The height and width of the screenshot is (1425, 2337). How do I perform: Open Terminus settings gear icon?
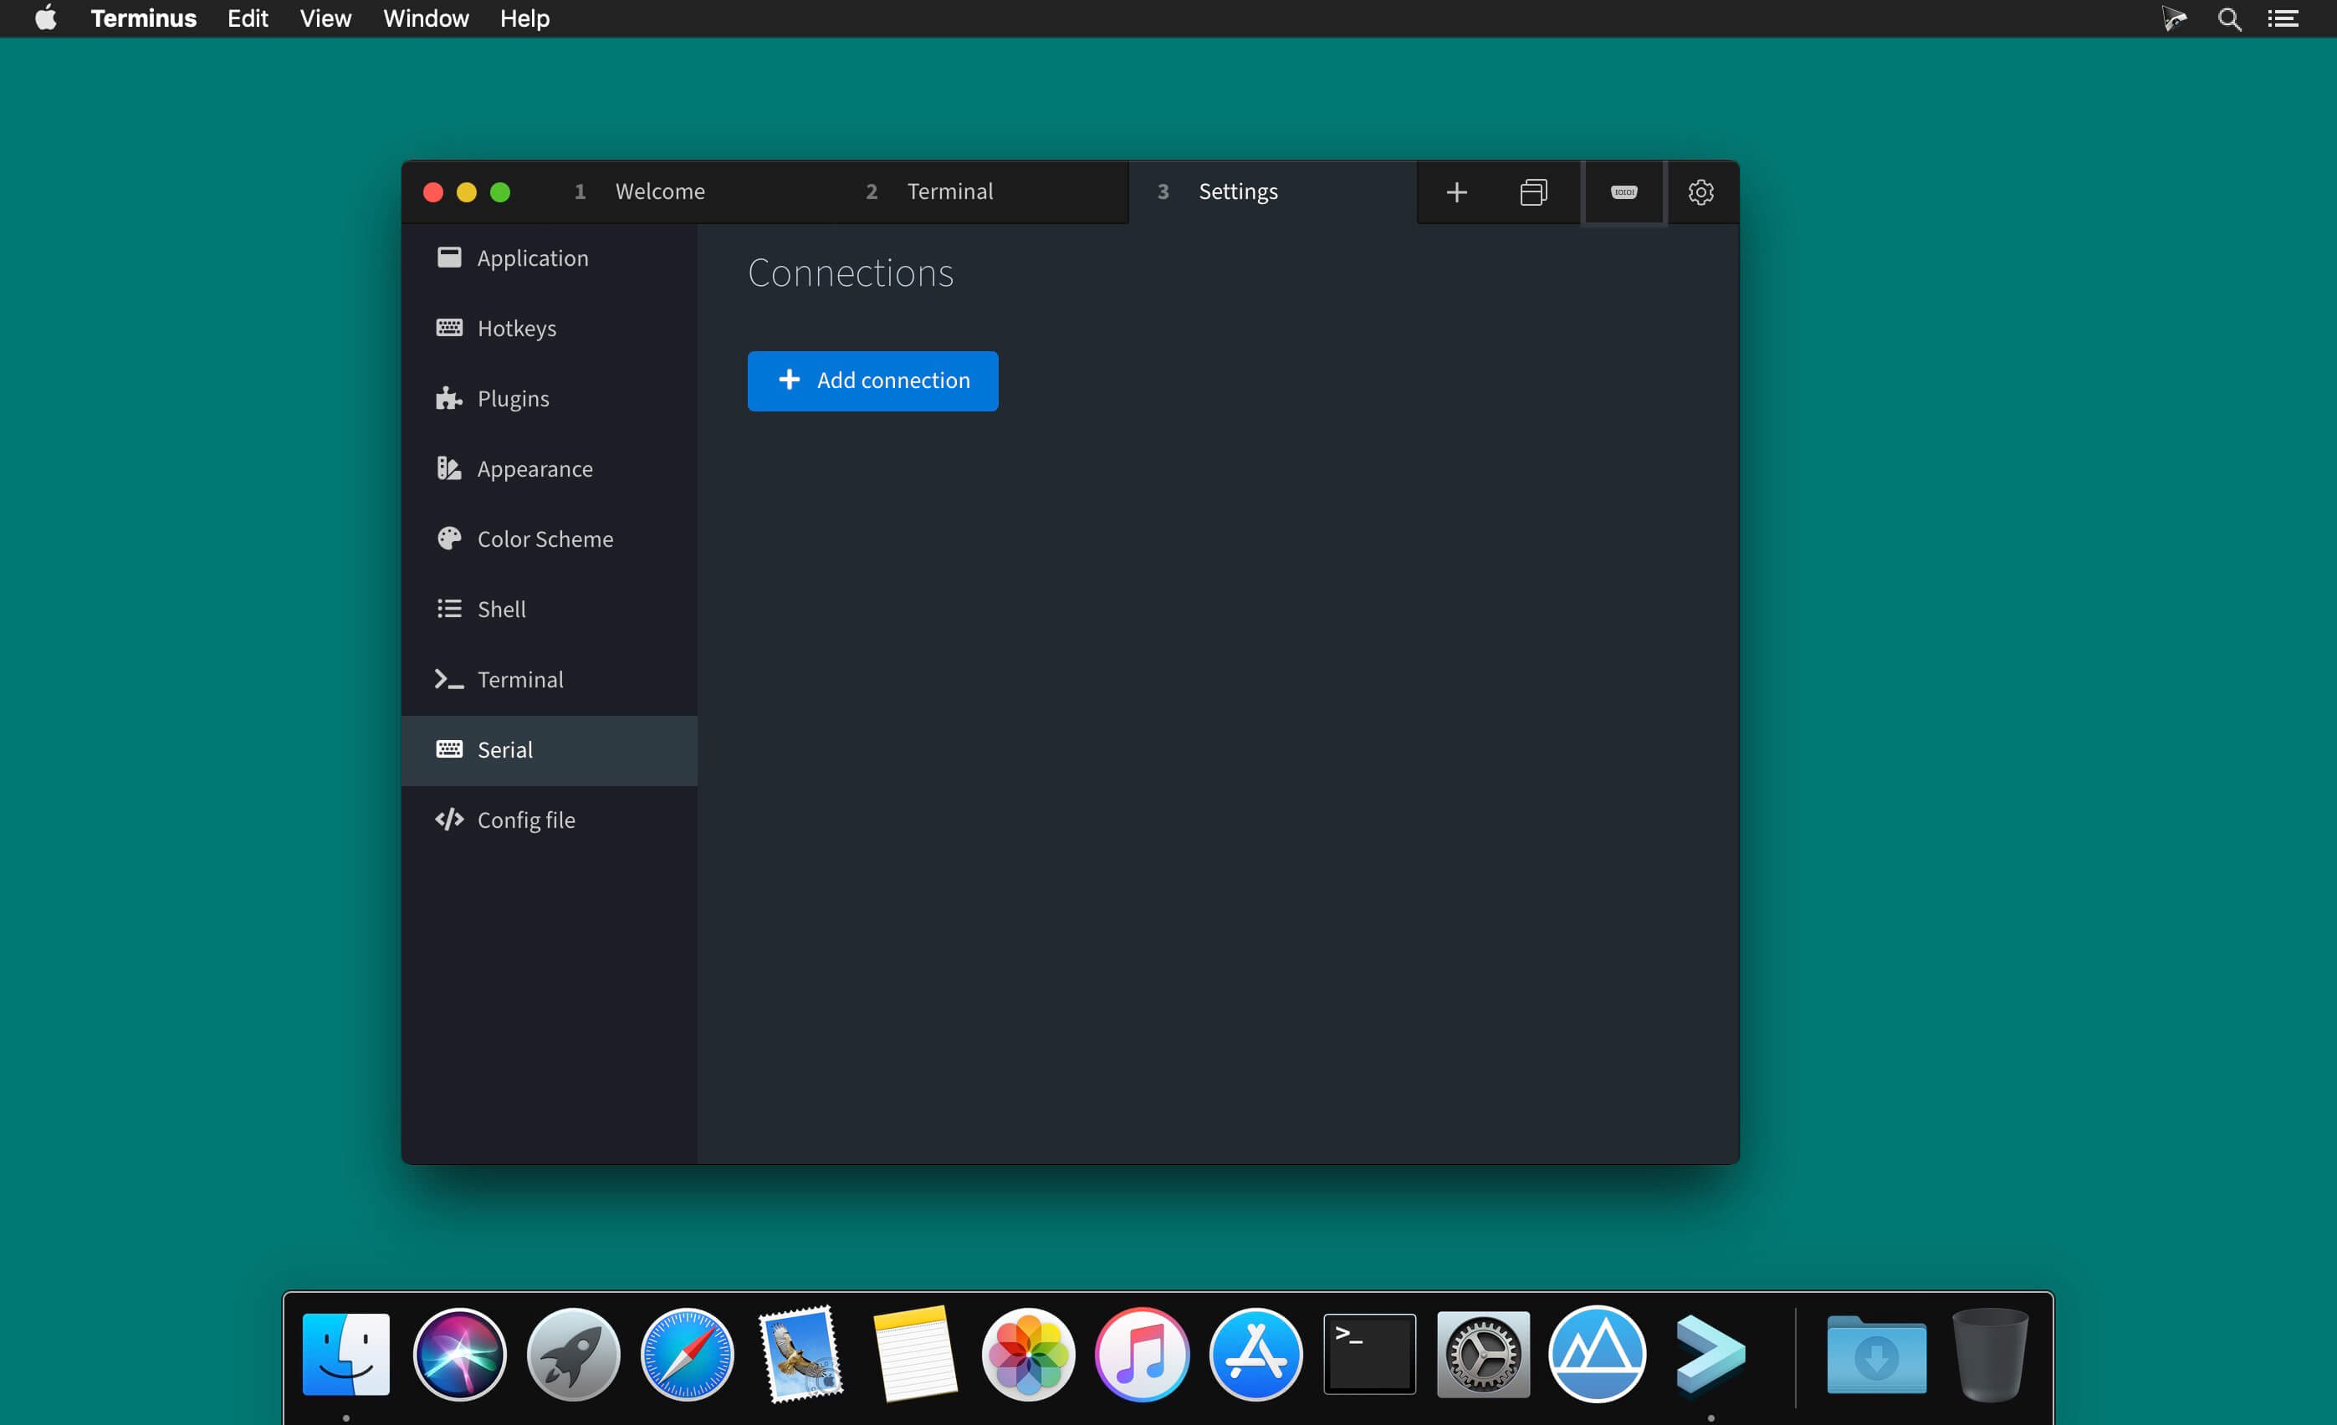click(1700, 190)
